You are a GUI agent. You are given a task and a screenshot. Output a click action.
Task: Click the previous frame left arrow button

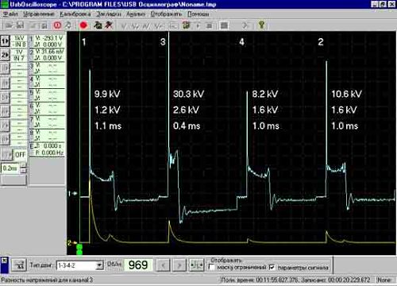click(163, 265)
